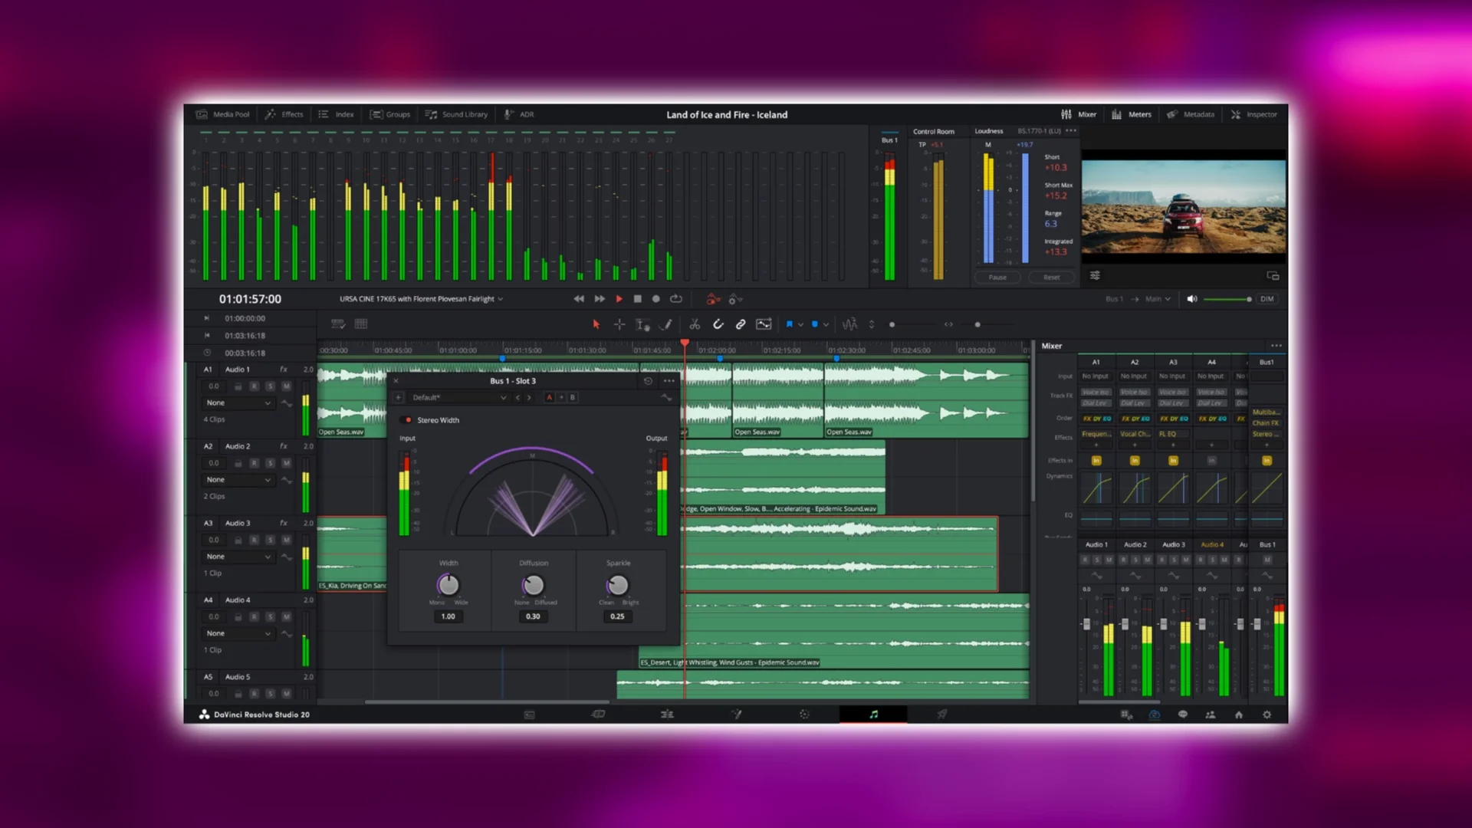Adjust the Width knob in Stereo Width
Image resolution: width=1472 pixels, height=828 pixels.
click(449, 585)
